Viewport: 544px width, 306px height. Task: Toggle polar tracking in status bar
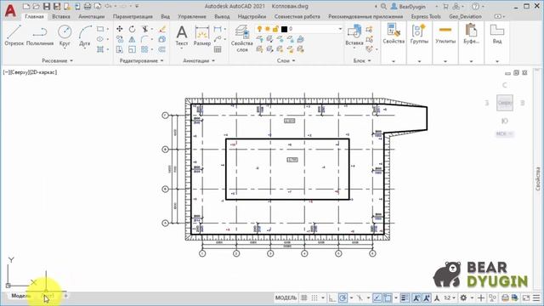tap(343, 297)
